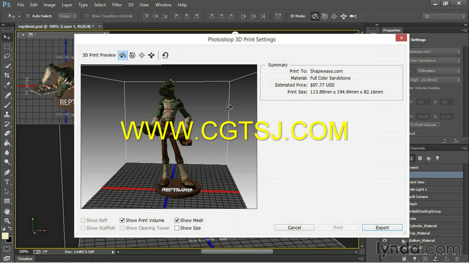
Task: Open the Filter menu
Action: point(117,5)
